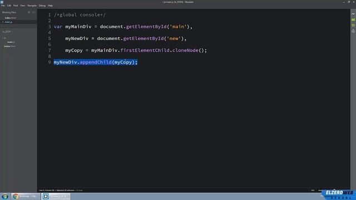The image size is (356, 200).
Task: Open the Js_DOM project dropdown
Action: 7,32
